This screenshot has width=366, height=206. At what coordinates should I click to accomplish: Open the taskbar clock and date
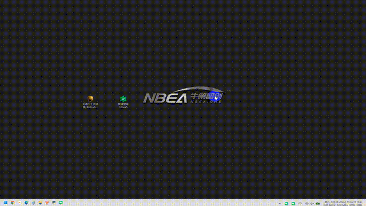point(343,204)
